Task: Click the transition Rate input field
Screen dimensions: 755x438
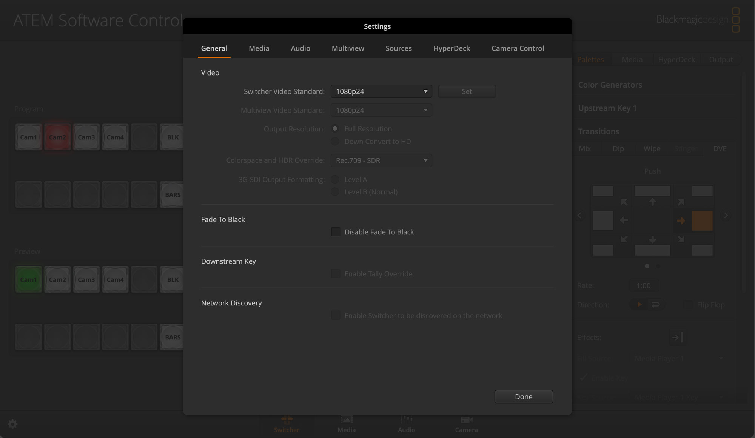Action: click(644, 285)
